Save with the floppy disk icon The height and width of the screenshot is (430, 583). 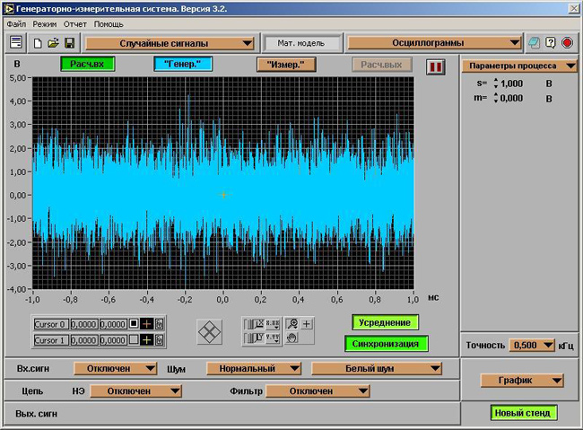(70, 43)
